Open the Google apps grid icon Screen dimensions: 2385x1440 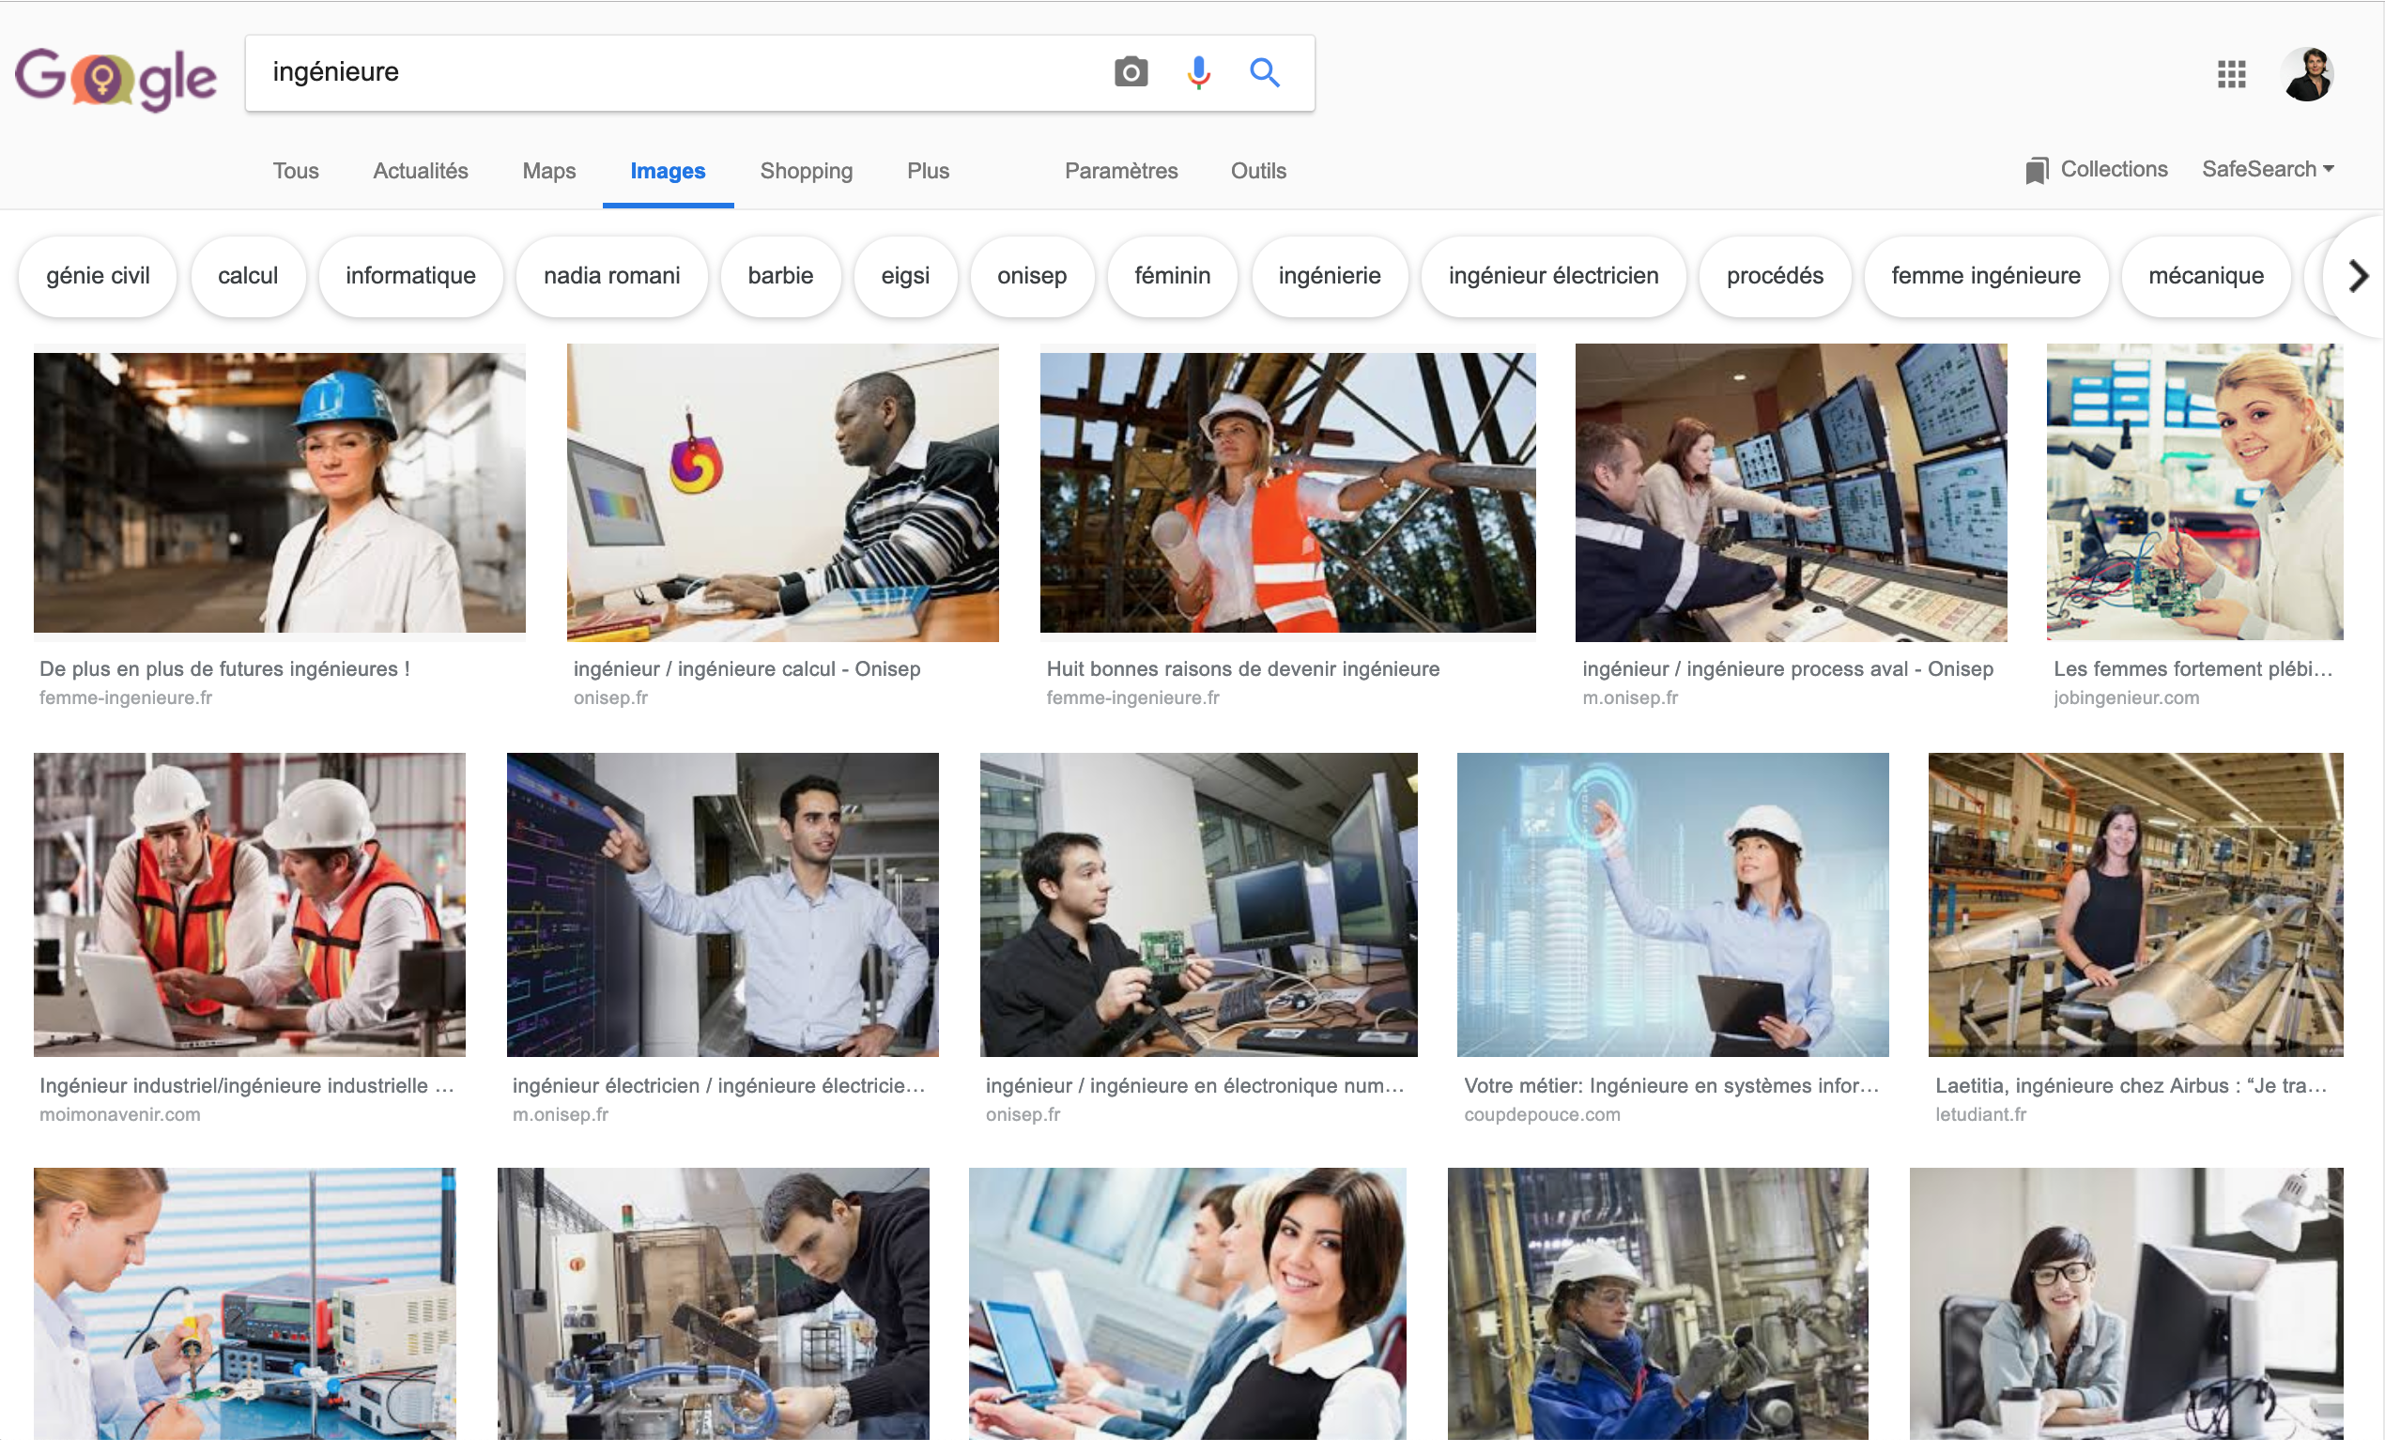point(2231,73)
